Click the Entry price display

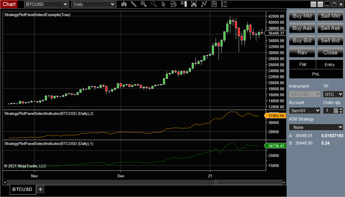(330, 64)
